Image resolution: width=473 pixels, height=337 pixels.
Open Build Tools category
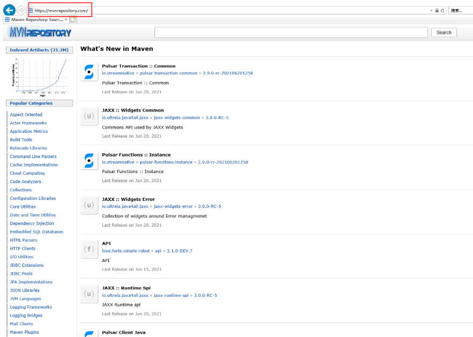coord(21,140)
